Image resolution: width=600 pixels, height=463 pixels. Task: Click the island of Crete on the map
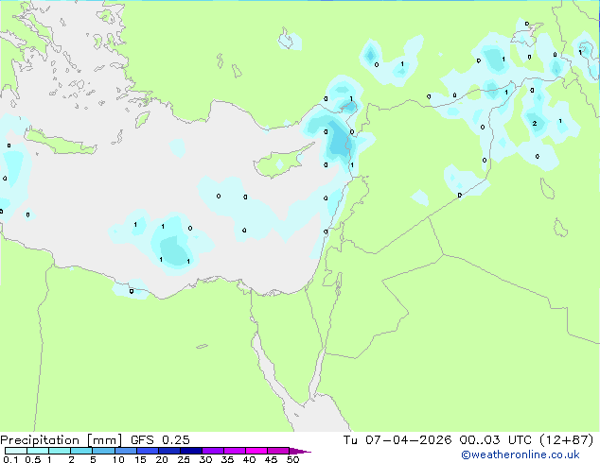(x=60, y=142)
